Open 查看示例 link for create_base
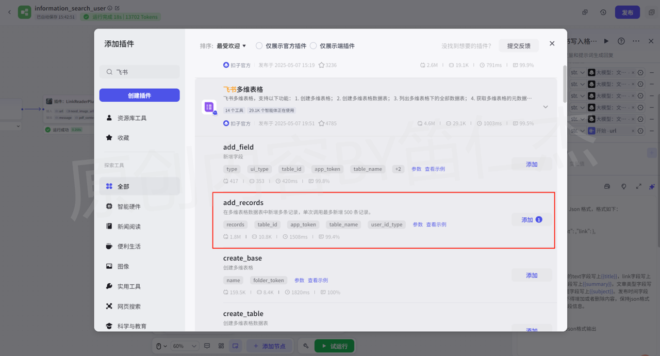Image resolution: width=660 pixels, height=356 pixels. pyautogui.click(x=318, y=281)
